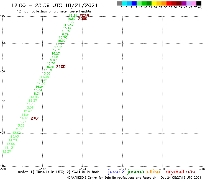Click the 13.65 wave height value
The height and width of the screenshot is (180, 205).
point(17,133)
